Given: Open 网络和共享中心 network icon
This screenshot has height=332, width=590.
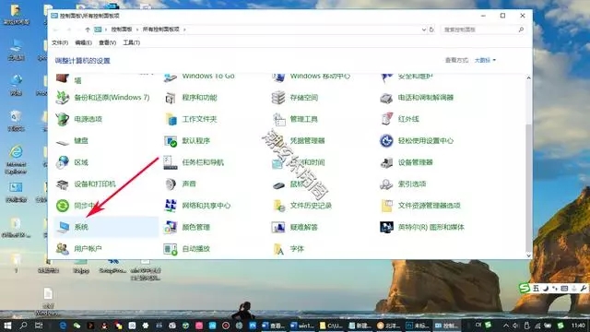Looking at the screenshot, I should point(171,206).
